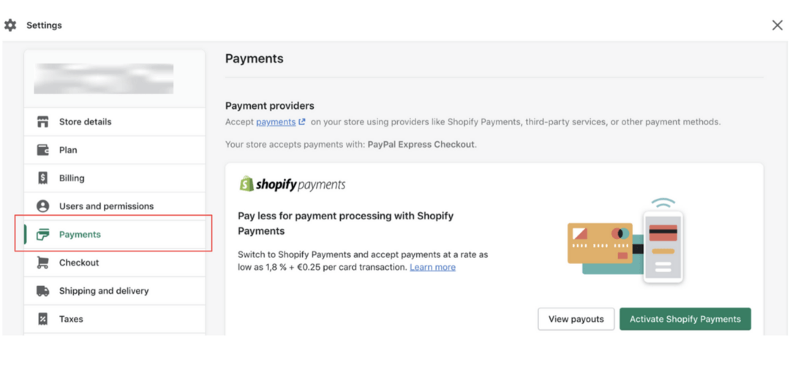Click the Store details storefront icon
The image size is (790, 386).
(x=43, y=122)
